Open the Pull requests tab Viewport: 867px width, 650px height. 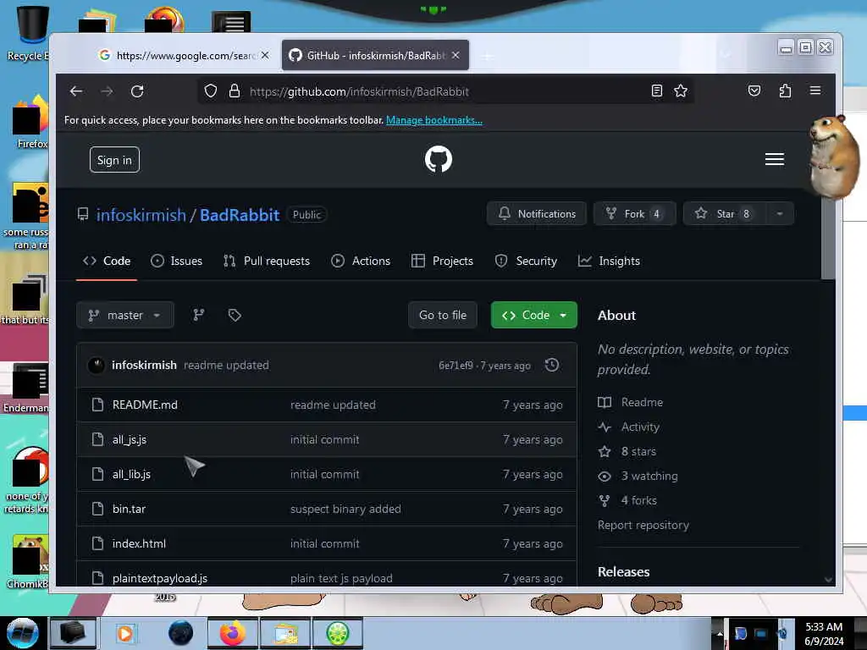tap(267, 261)
